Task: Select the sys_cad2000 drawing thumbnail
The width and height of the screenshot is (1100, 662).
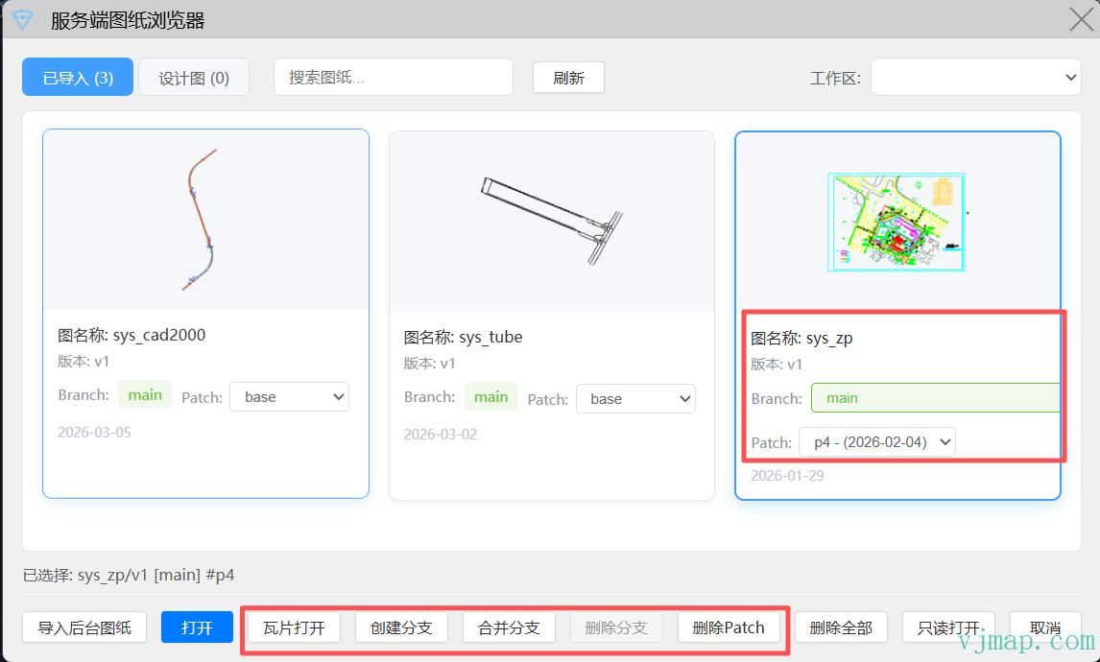Action: pyautogui.click(x=205, y=220)
